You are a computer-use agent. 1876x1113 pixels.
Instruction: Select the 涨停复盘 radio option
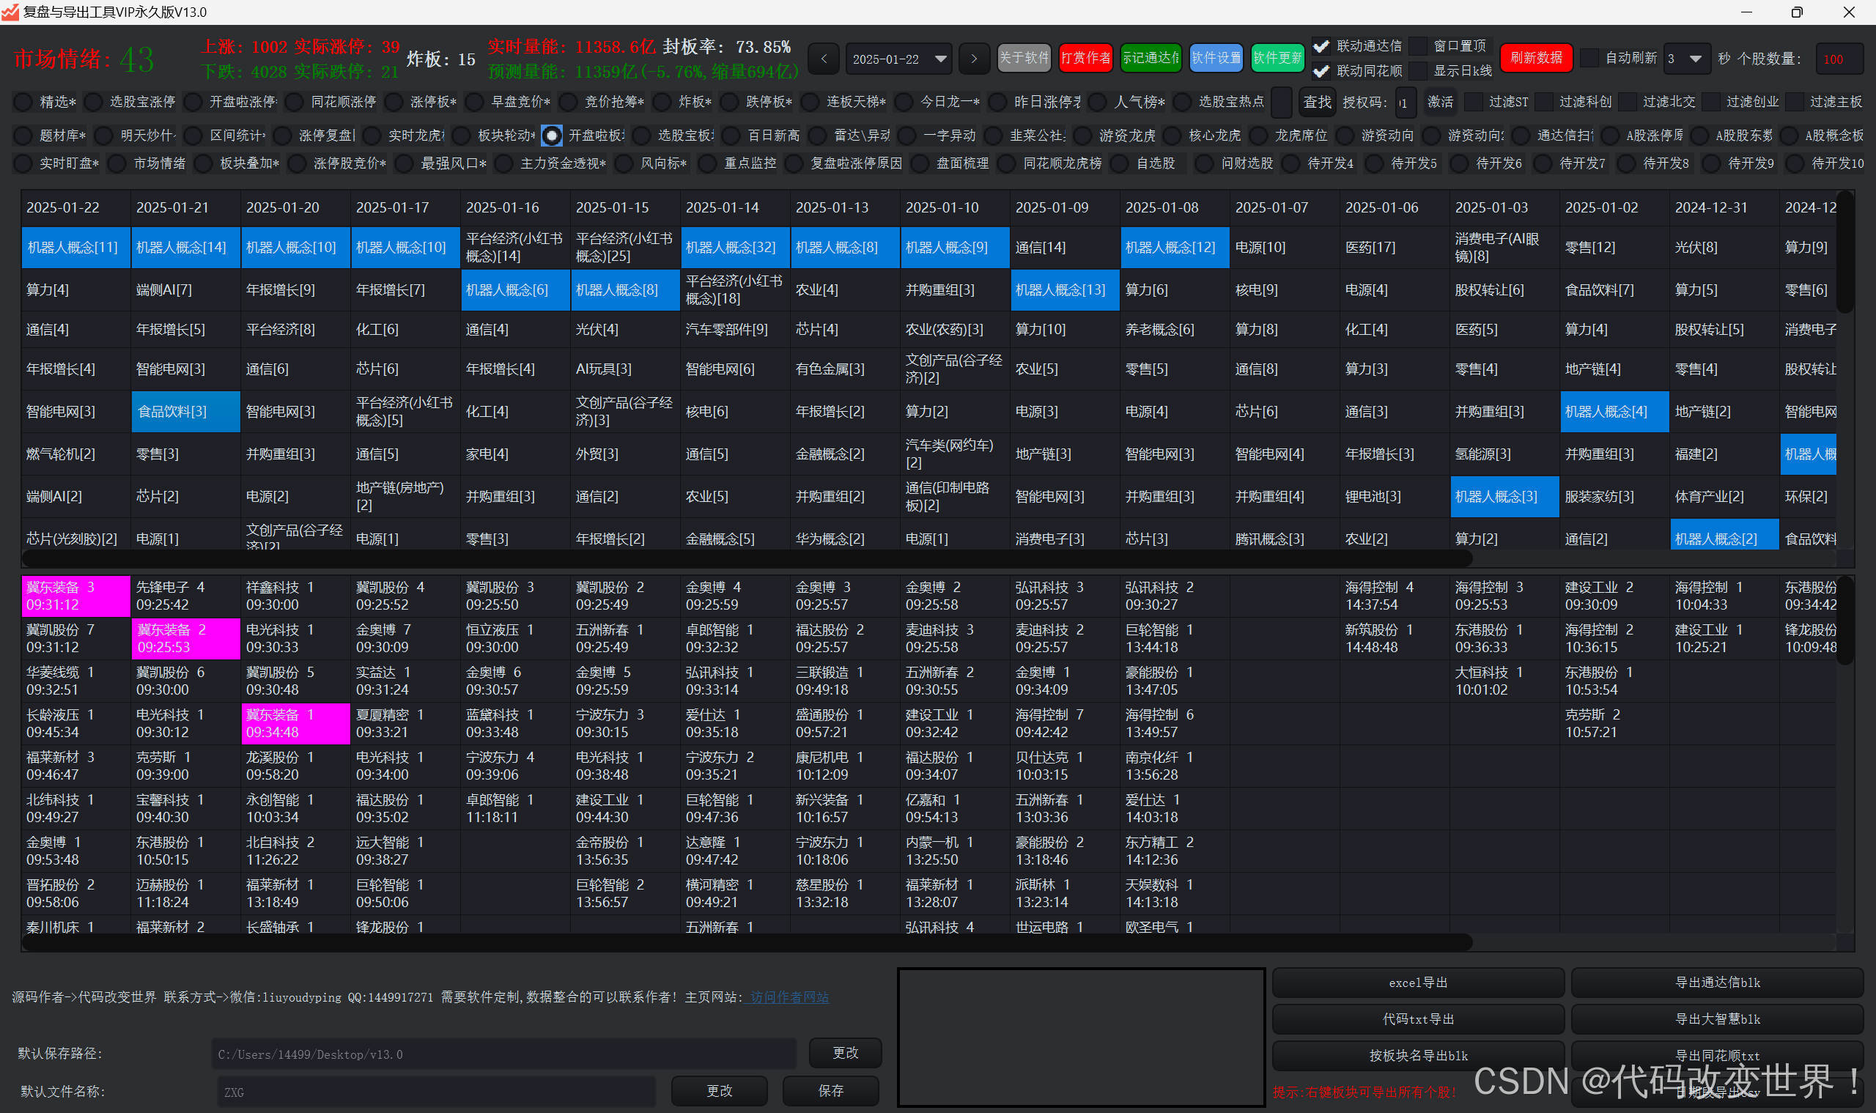coord(284,136)
